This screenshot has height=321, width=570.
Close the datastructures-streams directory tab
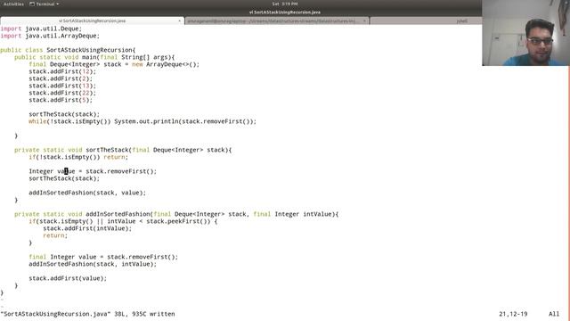coord(364,21)
